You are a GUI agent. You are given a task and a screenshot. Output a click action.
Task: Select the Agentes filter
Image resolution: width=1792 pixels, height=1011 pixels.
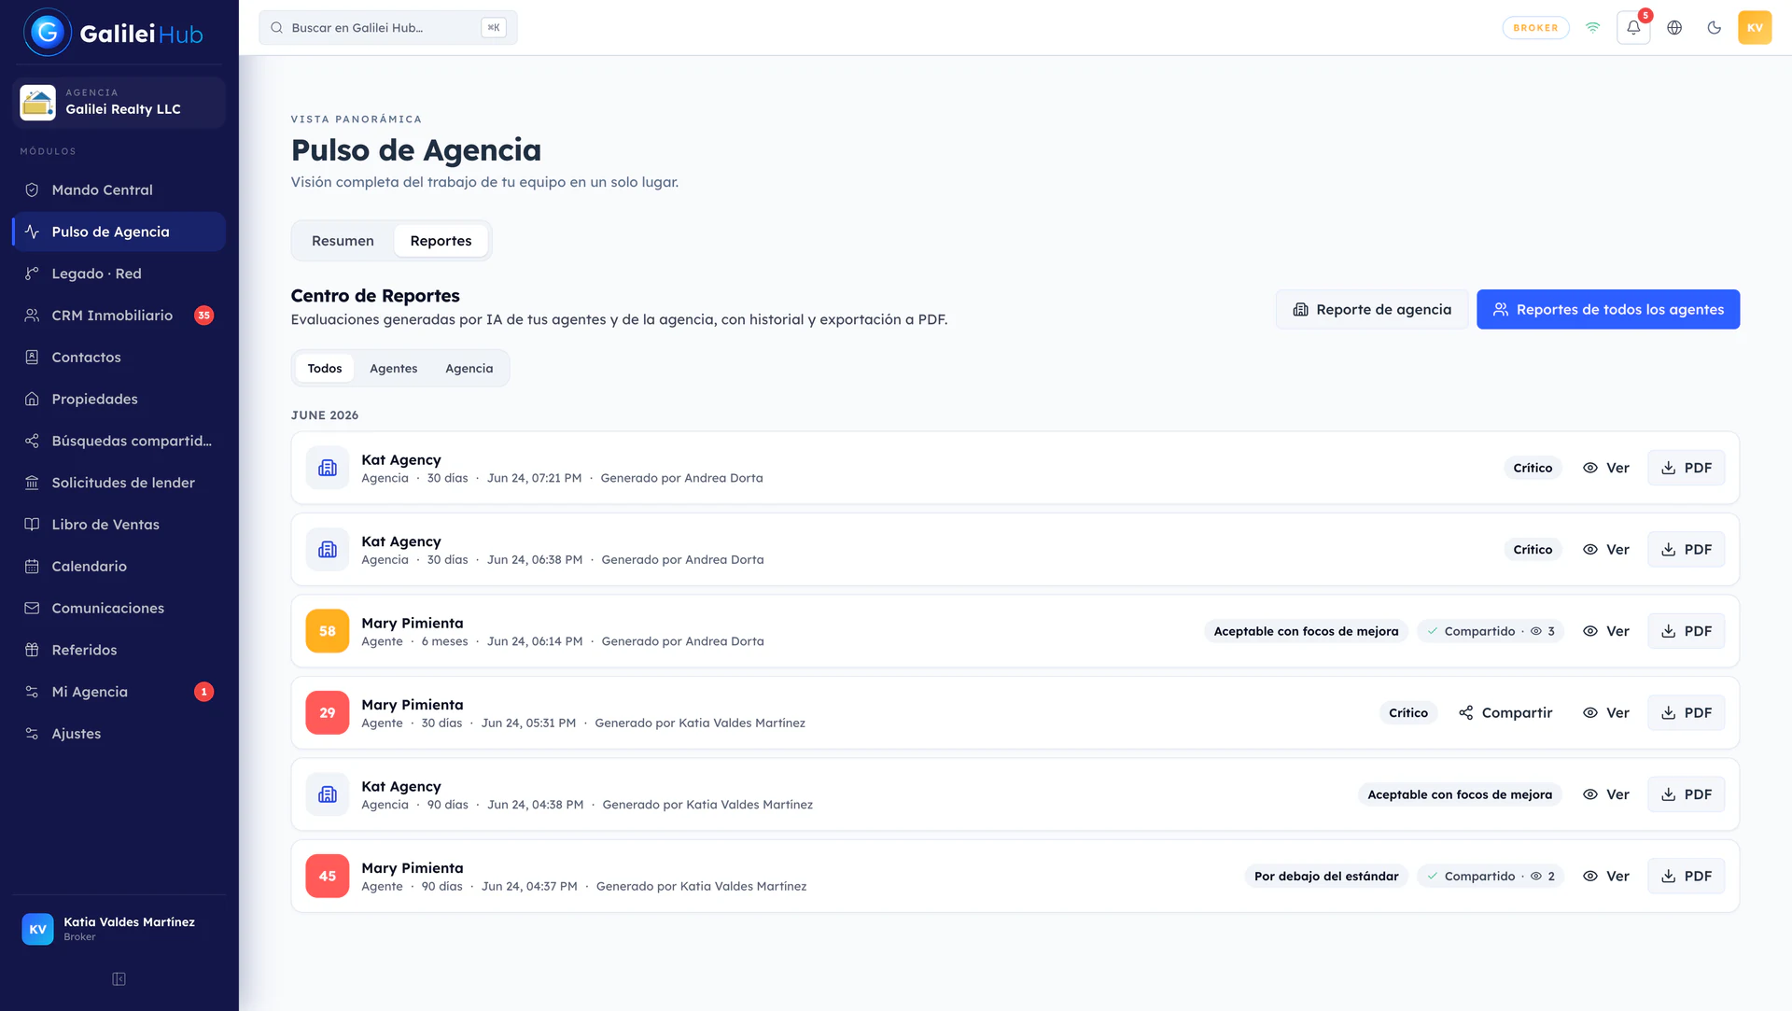394,369
